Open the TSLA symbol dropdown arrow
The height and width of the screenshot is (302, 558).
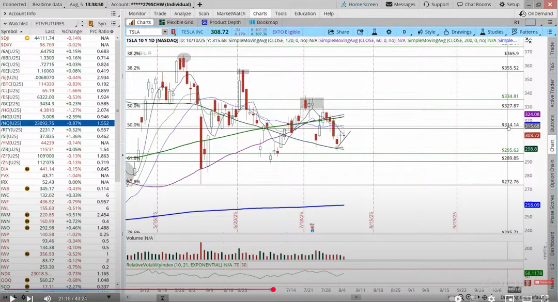coord(165,31)
